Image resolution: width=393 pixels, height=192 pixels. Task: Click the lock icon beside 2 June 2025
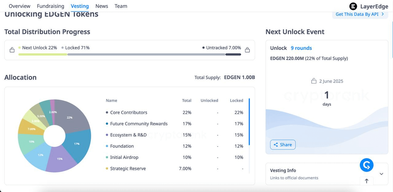coord(314,81)
